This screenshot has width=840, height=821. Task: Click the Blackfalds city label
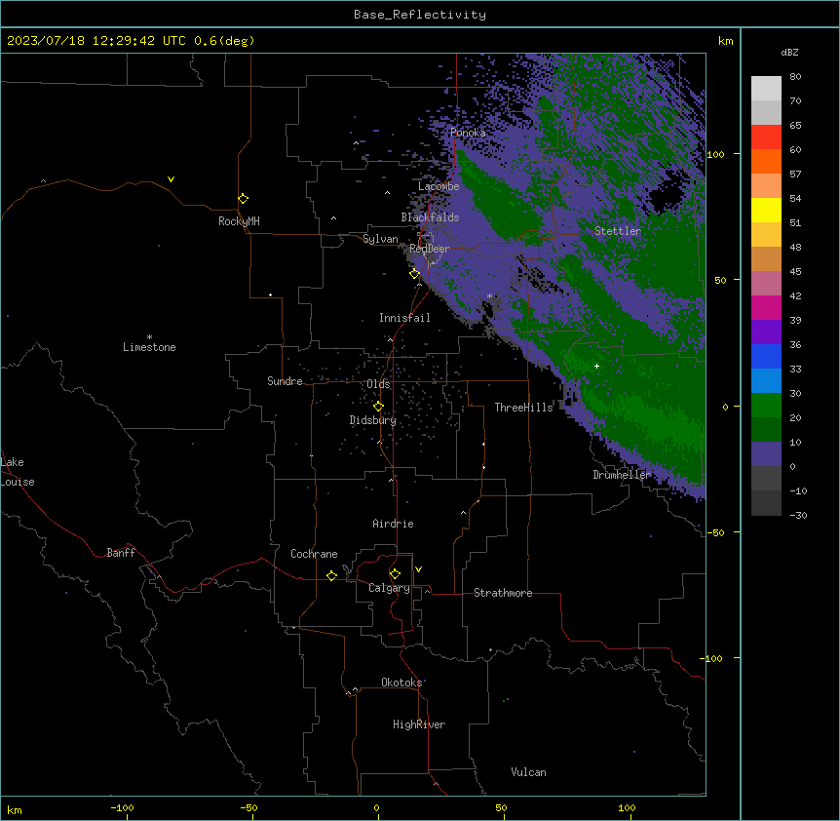point(430,217)
